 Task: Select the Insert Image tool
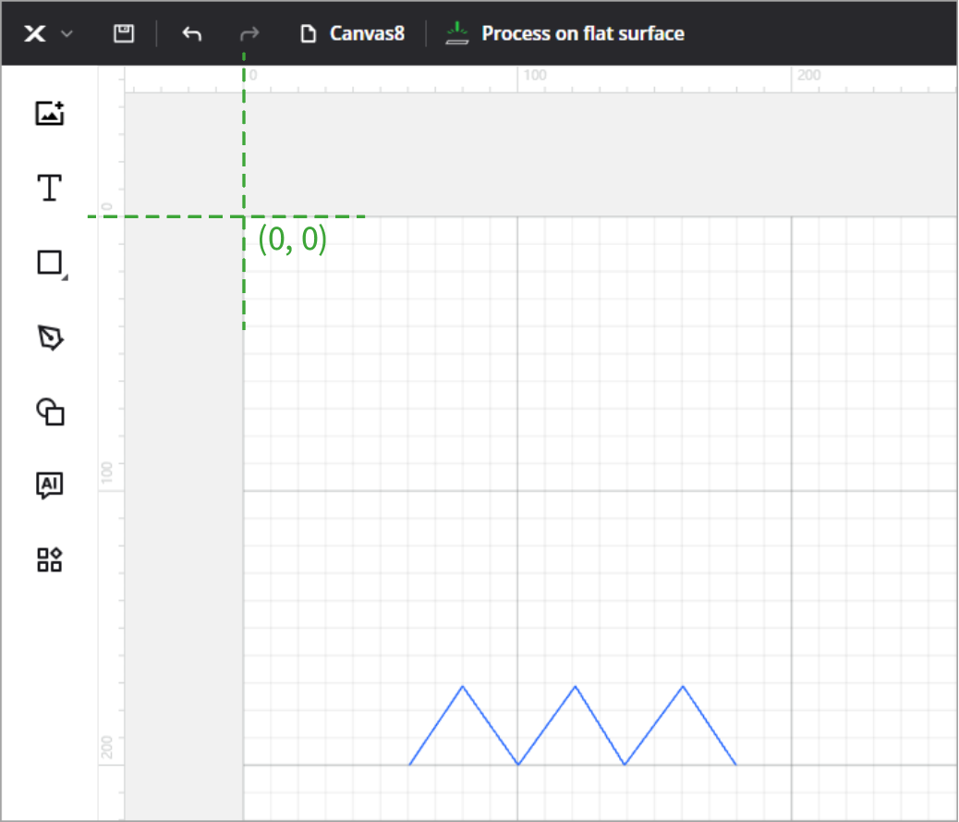[x=49, y=114]
